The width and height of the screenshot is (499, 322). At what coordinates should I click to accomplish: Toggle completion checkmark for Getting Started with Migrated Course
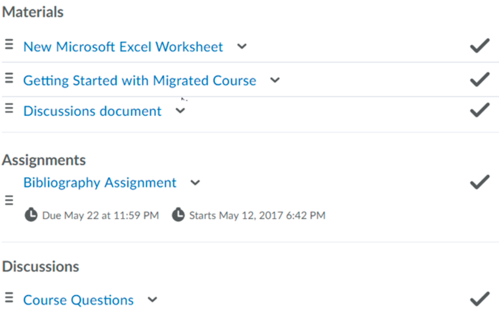pyautogui.click(x=480, y=79)
